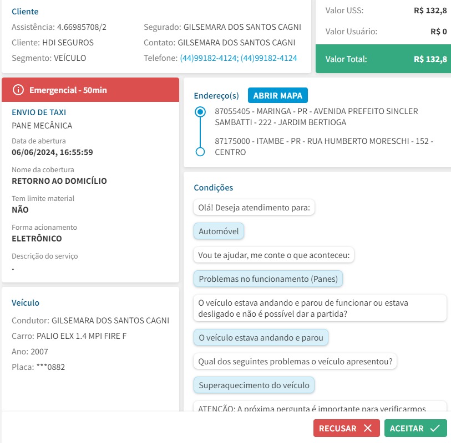
Task: Select the 'O veículo estava andando e parou' answer
Action: tap(261, 337)
